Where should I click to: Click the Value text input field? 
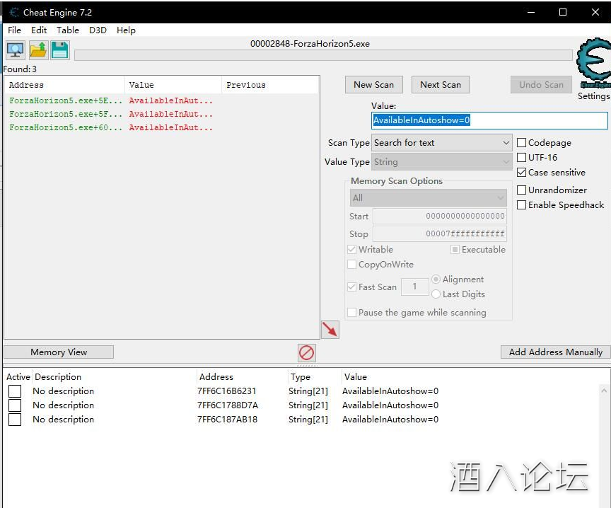pyautogui.click(x=489, y=120)
